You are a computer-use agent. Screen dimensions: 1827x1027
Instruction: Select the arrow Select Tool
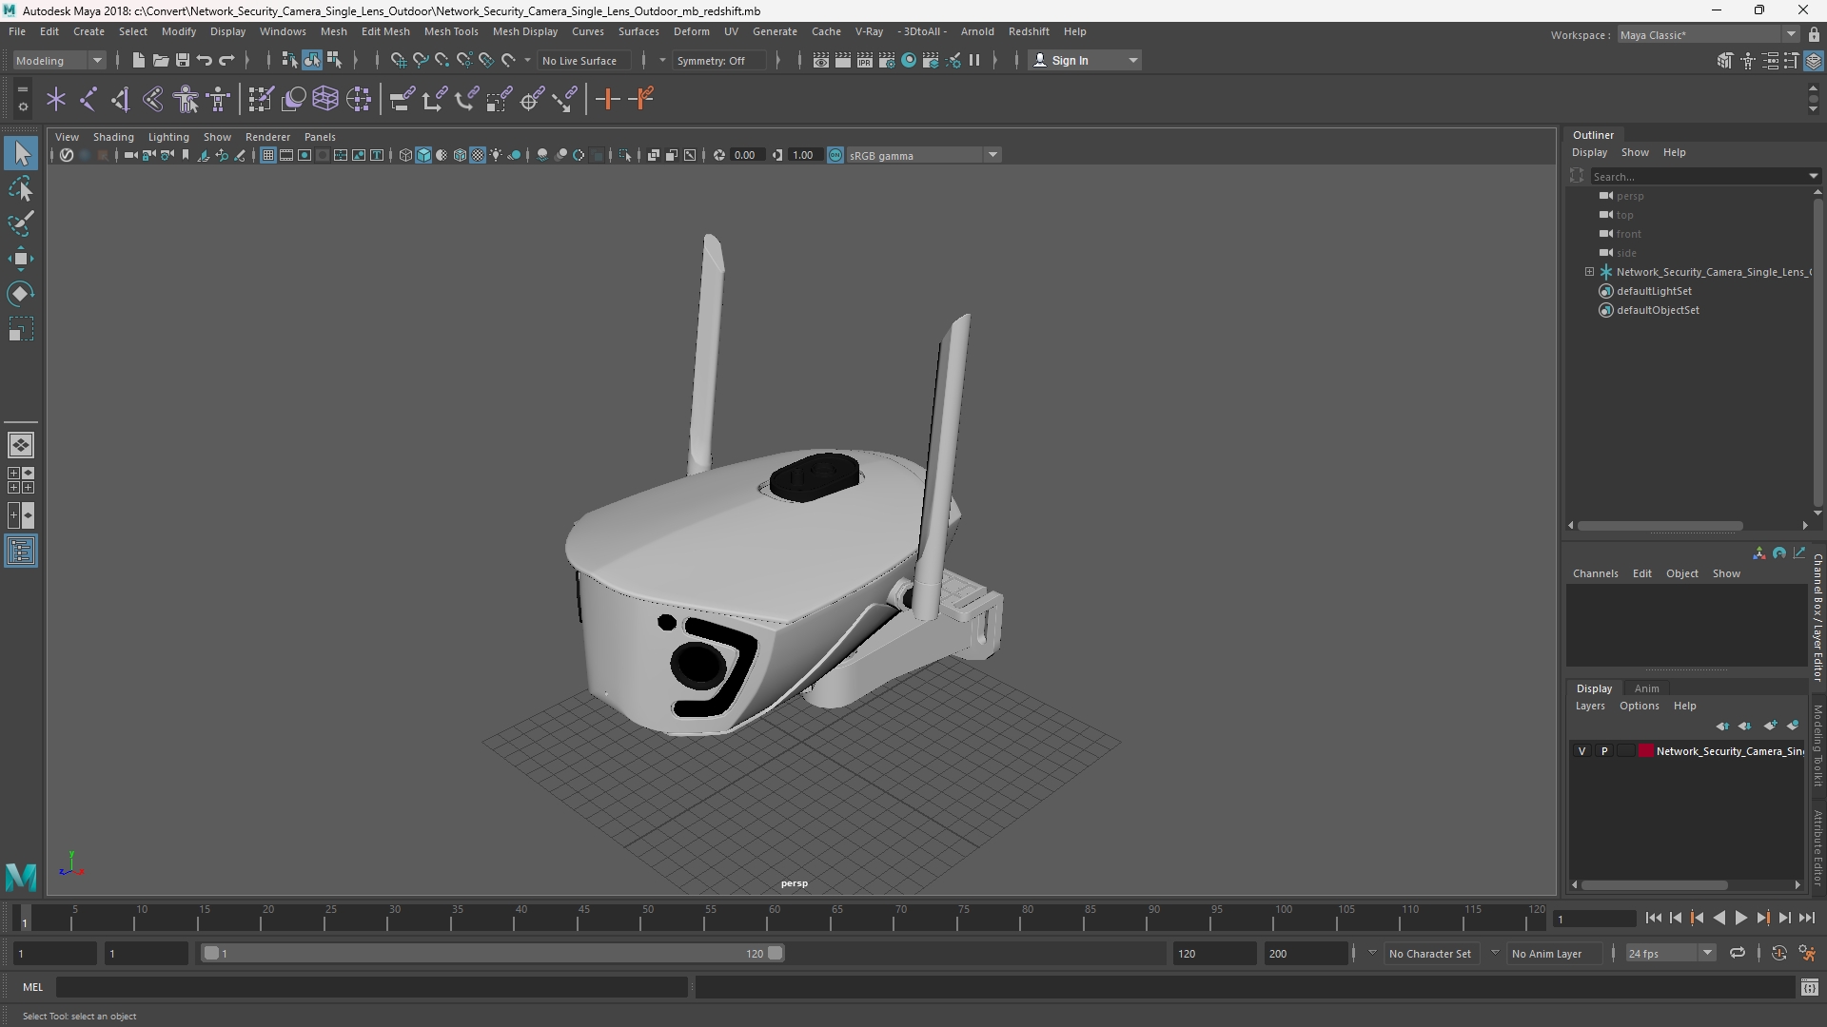pos(21,153)
